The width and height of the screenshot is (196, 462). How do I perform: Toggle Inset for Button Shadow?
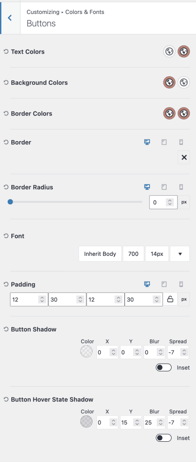(x=163, y=368)
